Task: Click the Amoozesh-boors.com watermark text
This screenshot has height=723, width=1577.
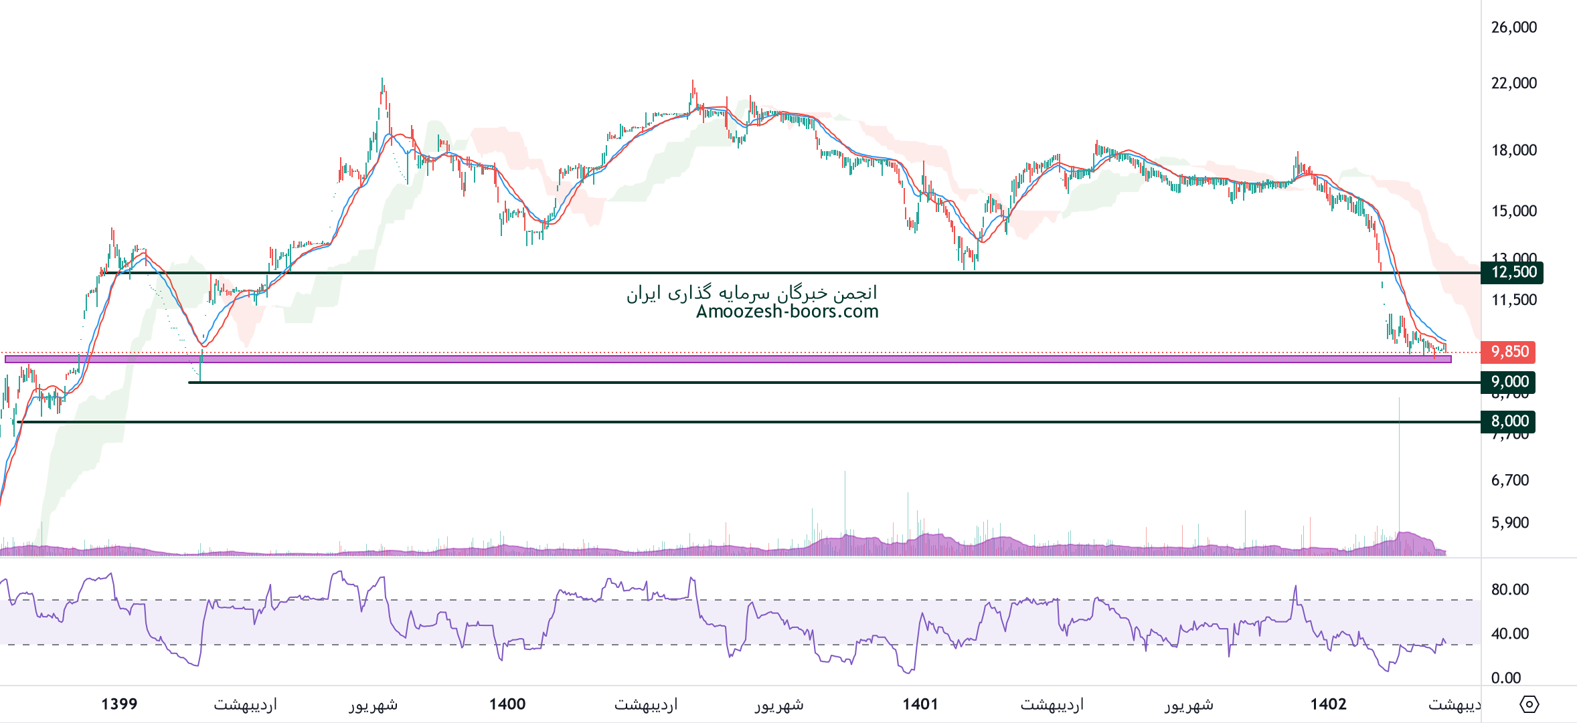Action: click(787, 312)
